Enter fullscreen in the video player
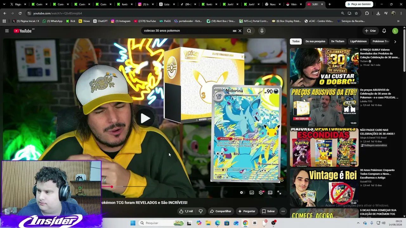406x228 pixels. pos(279,193)
